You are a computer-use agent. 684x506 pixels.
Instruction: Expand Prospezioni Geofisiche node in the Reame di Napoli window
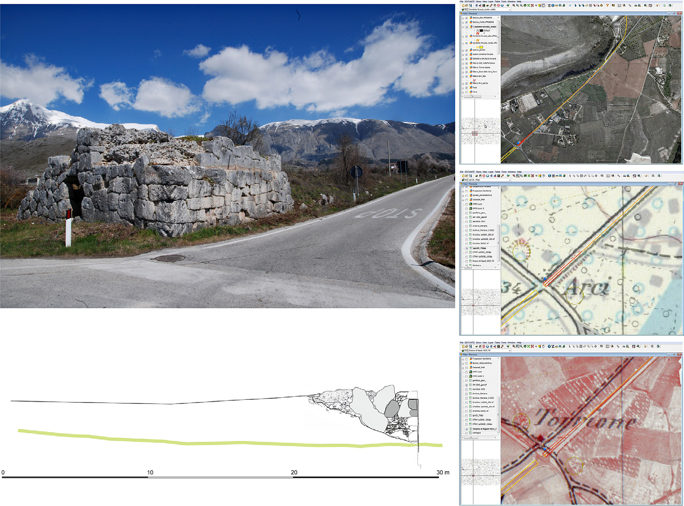tap(463, 359)
